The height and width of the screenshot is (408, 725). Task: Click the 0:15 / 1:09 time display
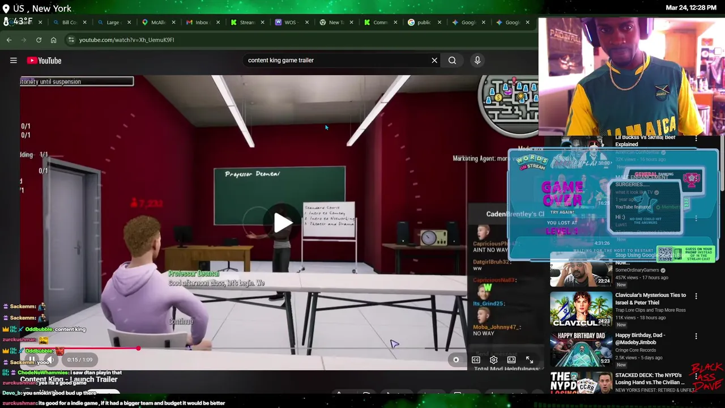click(80, 359)
